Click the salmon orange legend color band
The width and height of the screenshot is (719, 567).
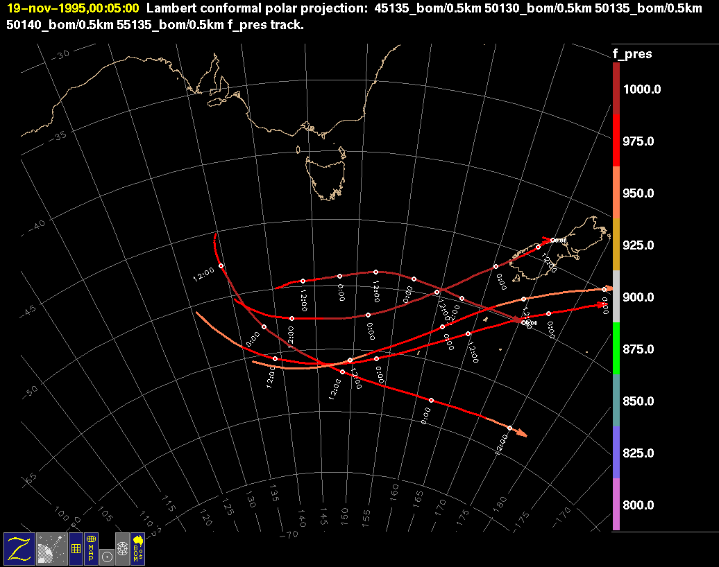616,193
